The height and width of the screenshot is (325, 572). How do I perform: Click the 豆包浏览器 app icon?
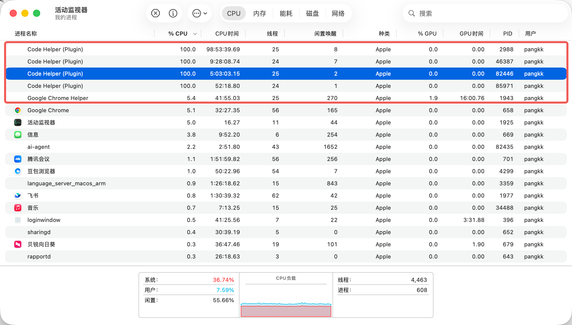point(18,171)
